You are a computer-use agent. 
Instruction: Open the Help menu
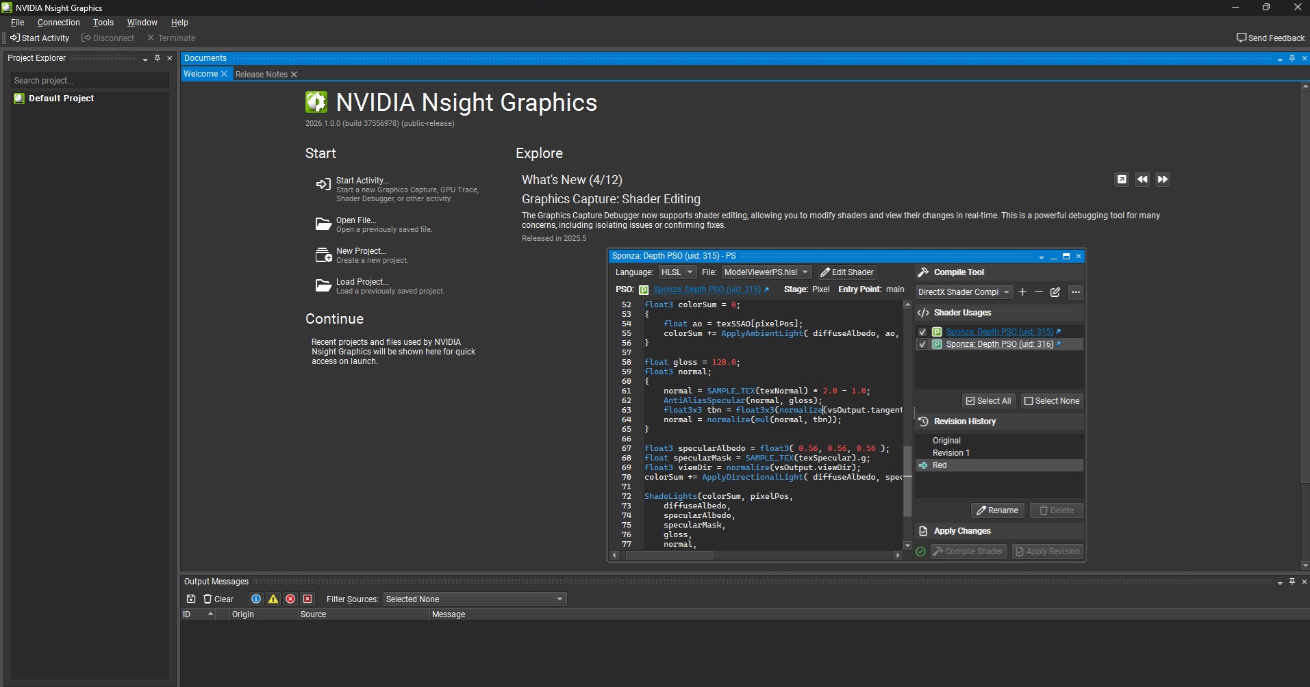(179, 23)
